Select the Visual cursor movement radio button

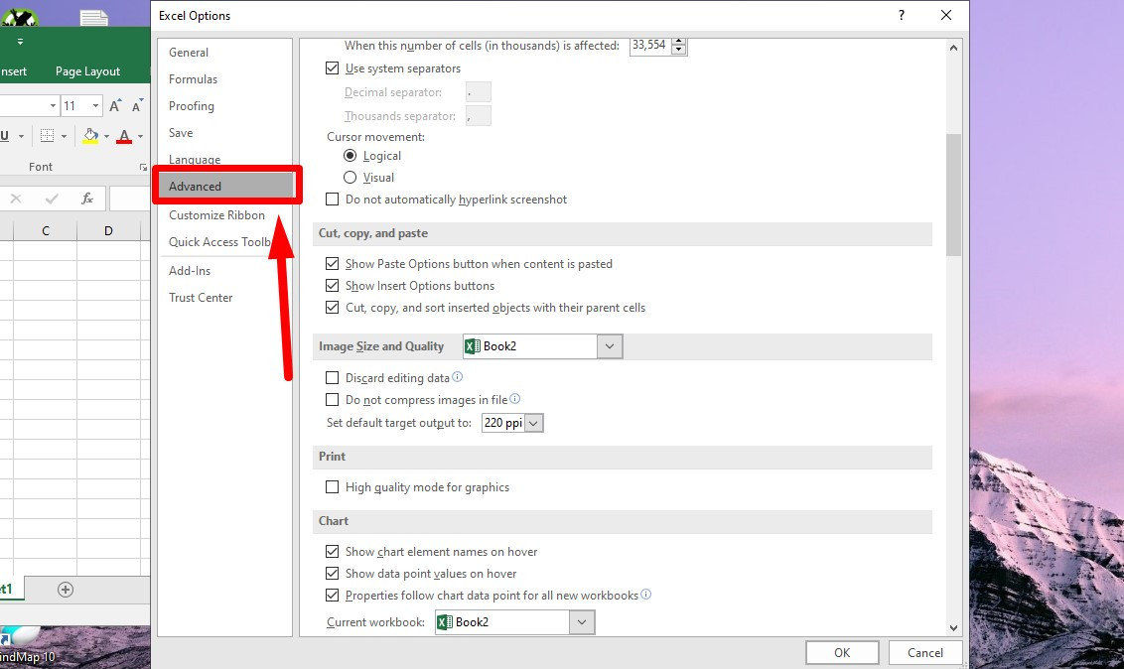(x=351, y=177)
